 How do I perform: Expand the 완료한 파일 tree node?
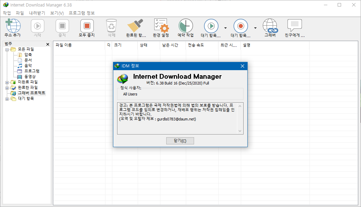click(x=7, y=88)
